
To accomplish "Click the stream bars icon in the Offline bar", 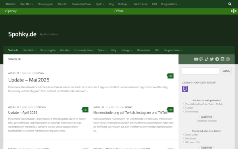I will point(234,11).
